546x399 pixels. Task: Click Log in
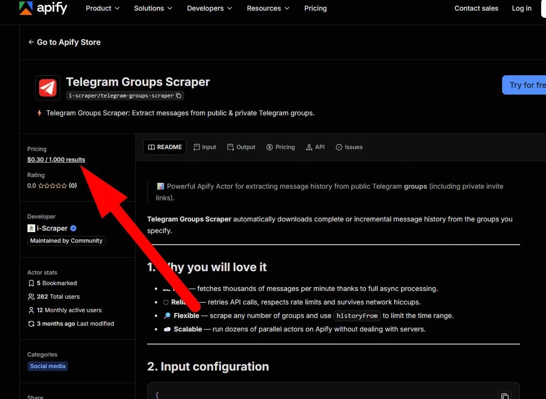[x=521, y=8]
